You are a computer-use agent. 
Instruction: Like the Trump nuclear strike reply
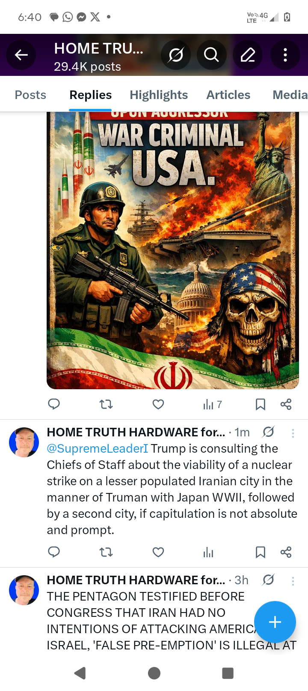click(x=158, y=552)
